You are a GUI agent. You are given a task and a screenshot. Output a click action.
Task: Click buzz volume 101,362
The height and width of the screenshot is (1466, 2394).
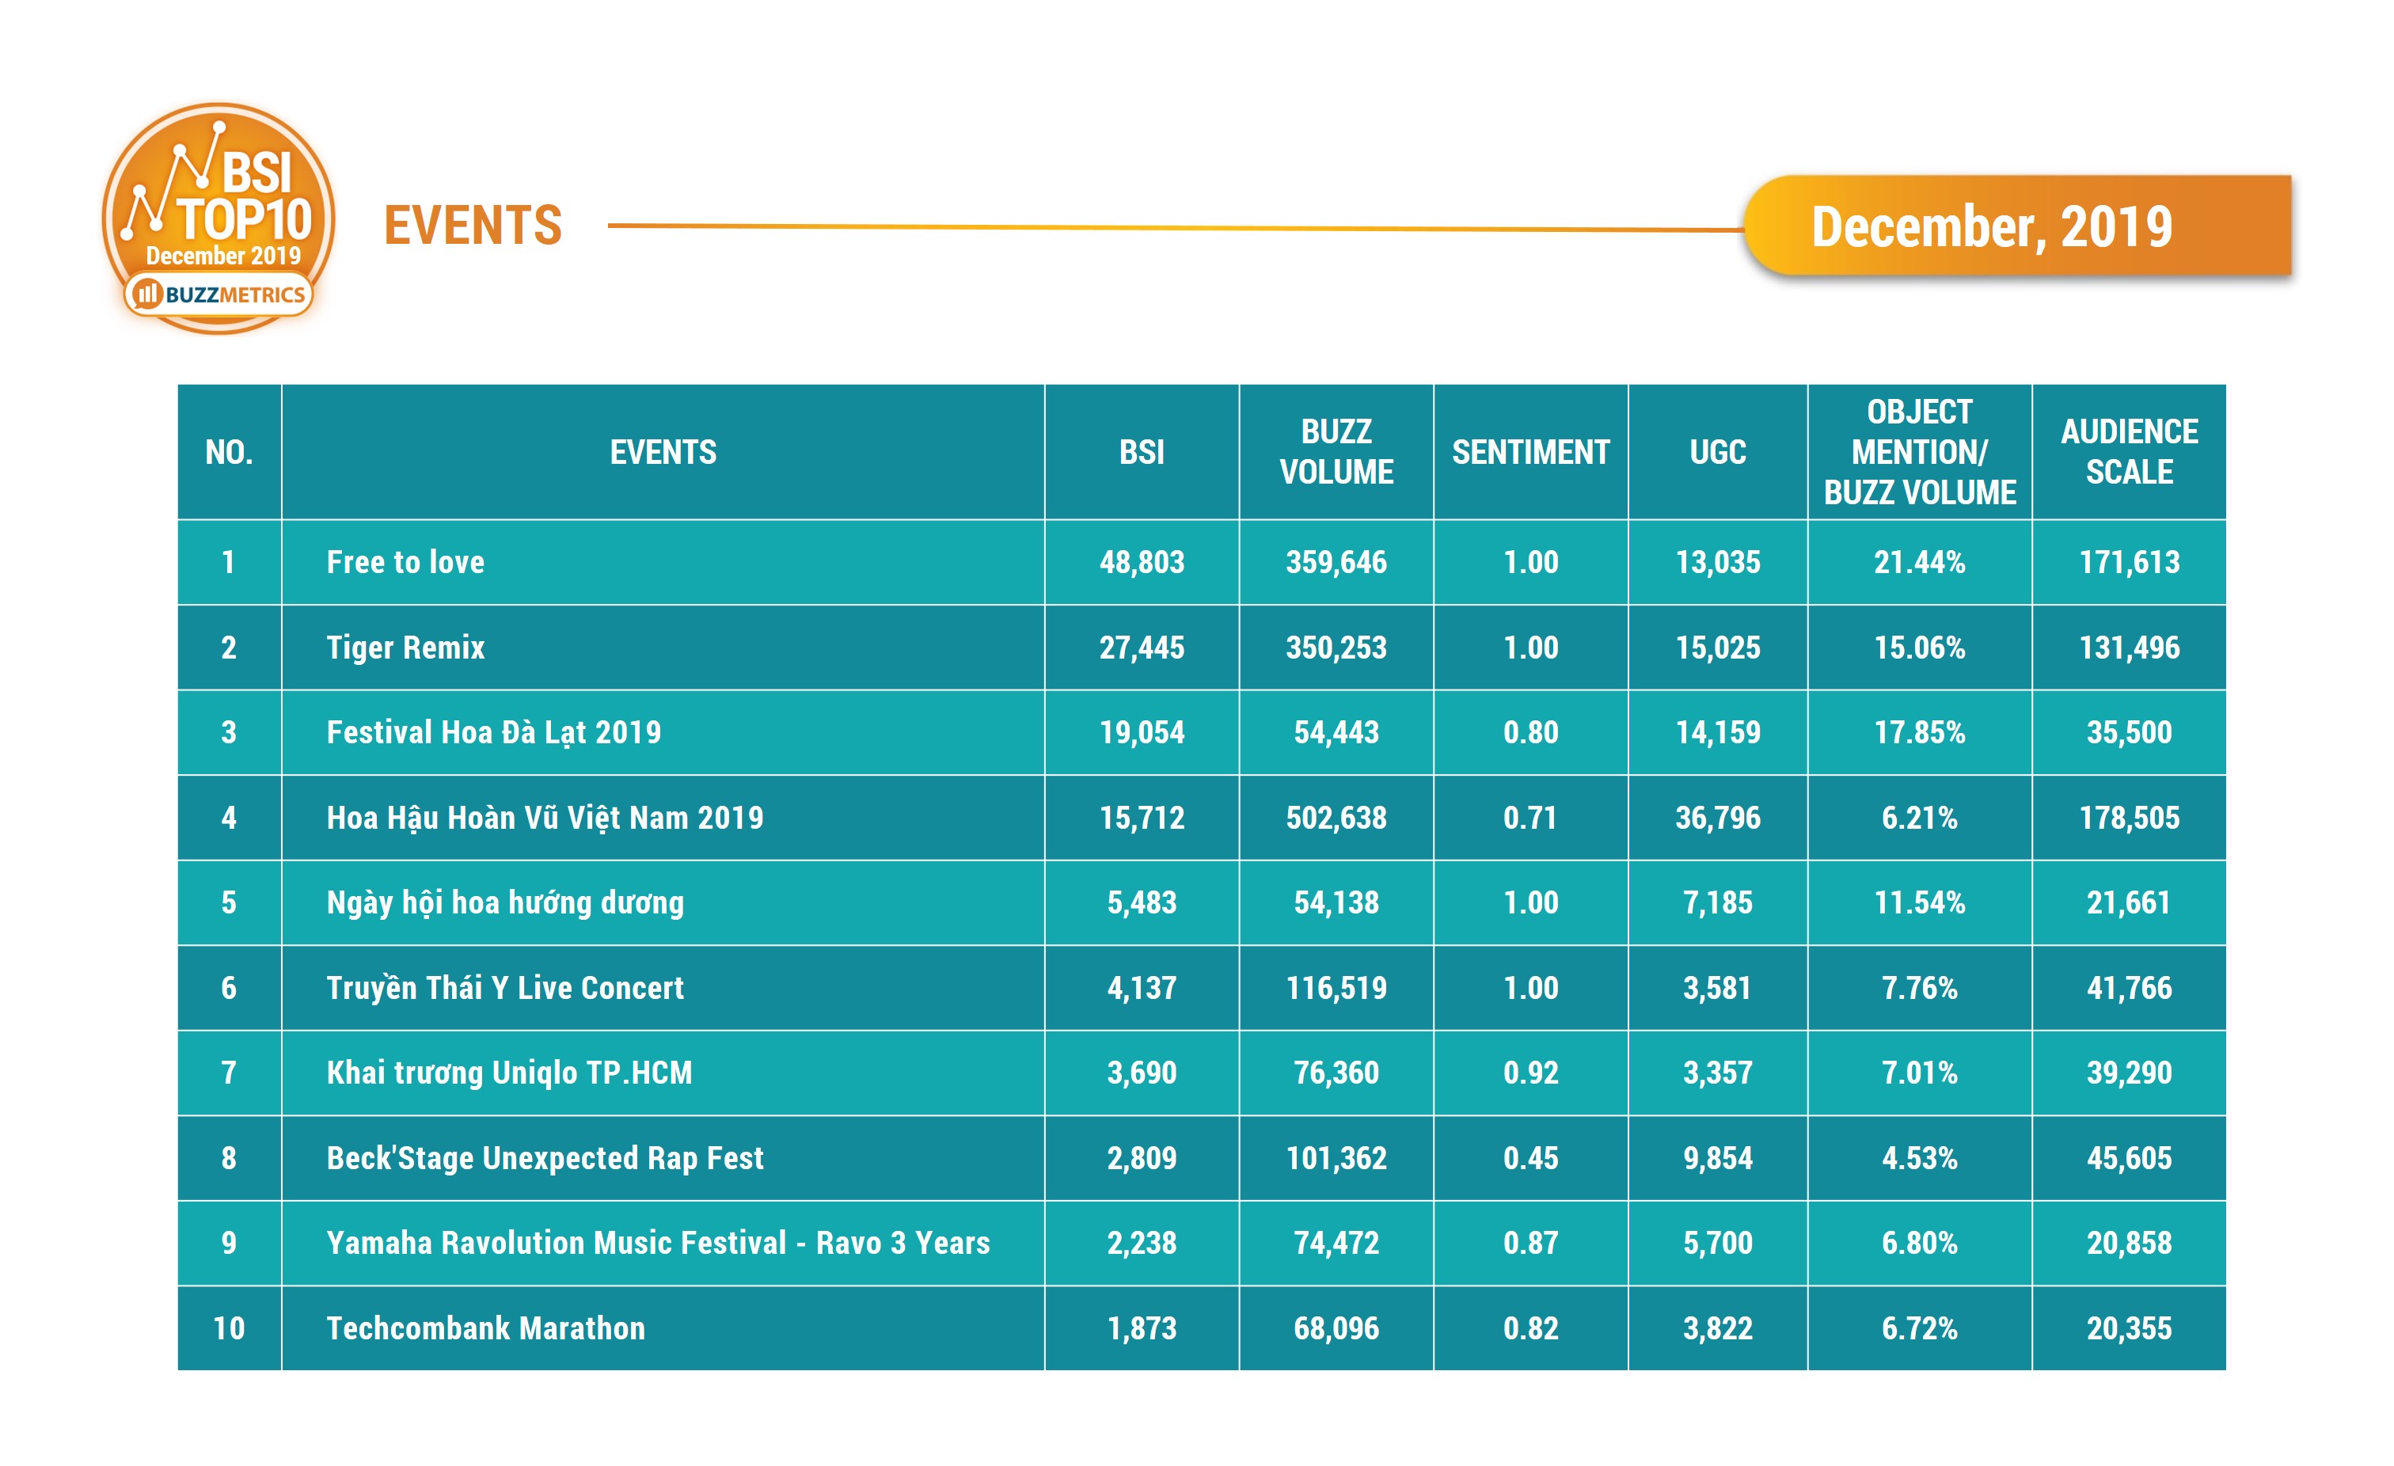[1336, 1158]
